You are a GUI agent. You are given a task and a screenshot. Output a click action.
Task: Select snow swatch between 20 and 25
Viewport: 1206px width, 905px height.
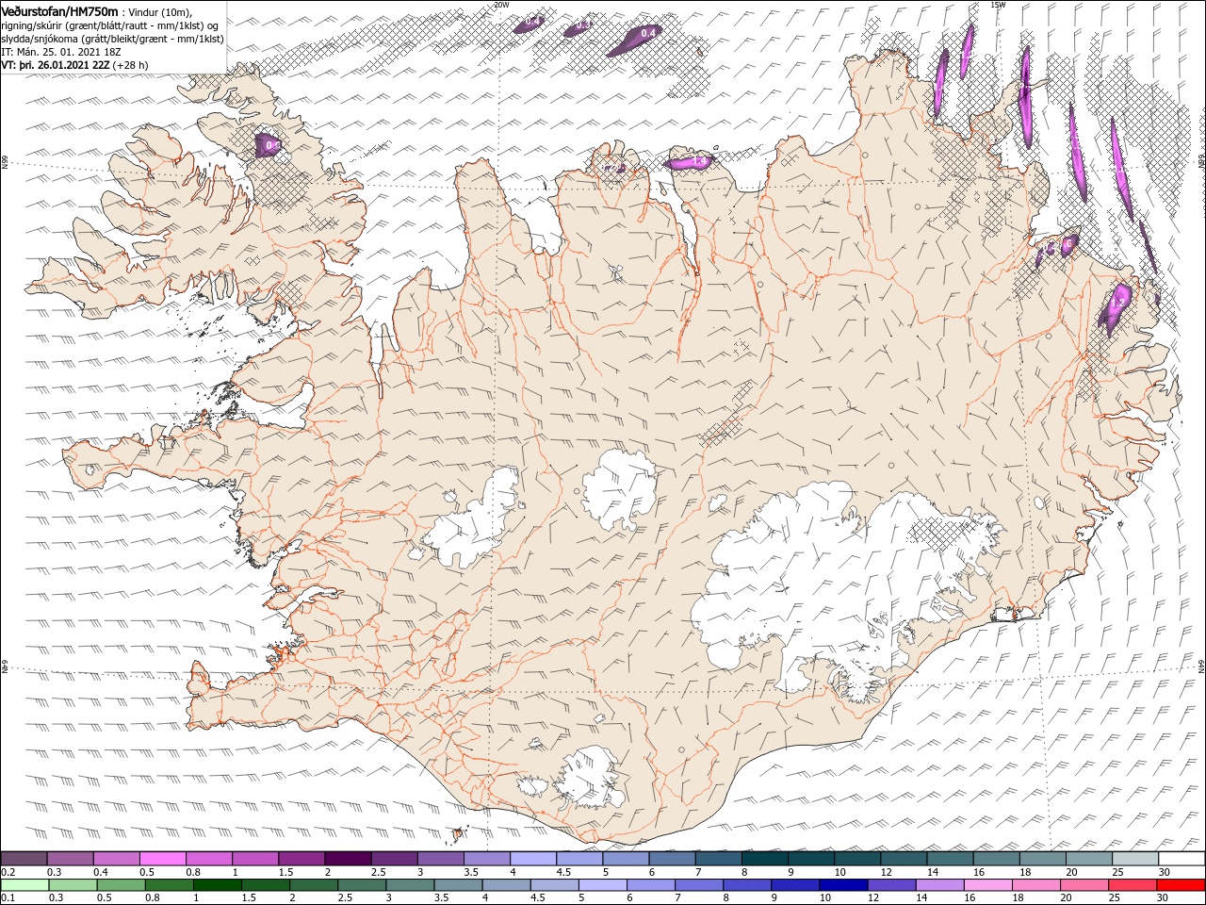coord(1088,858)
